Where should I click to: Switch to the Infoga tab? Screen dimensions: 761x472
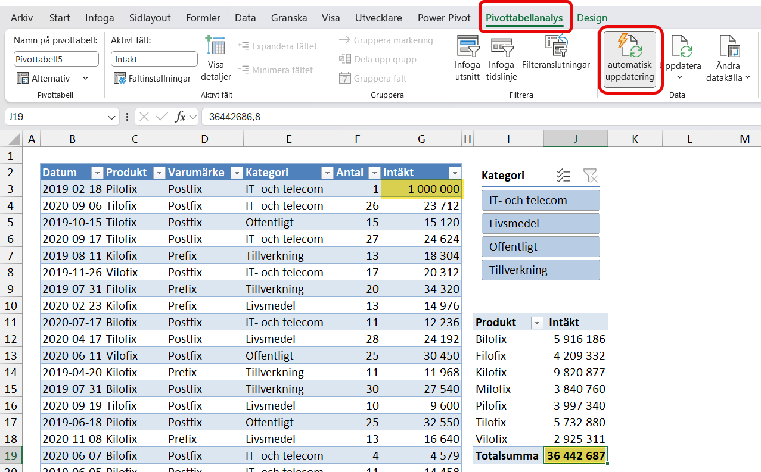(100, 18)
